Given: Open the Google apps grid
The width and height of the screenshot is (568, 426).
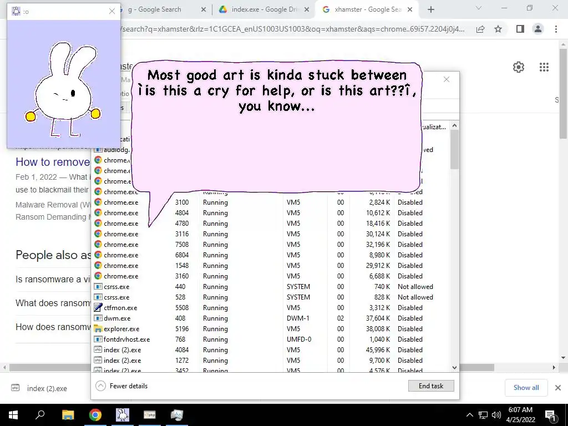Looking at the screenshot, I should tap(544, 67).
